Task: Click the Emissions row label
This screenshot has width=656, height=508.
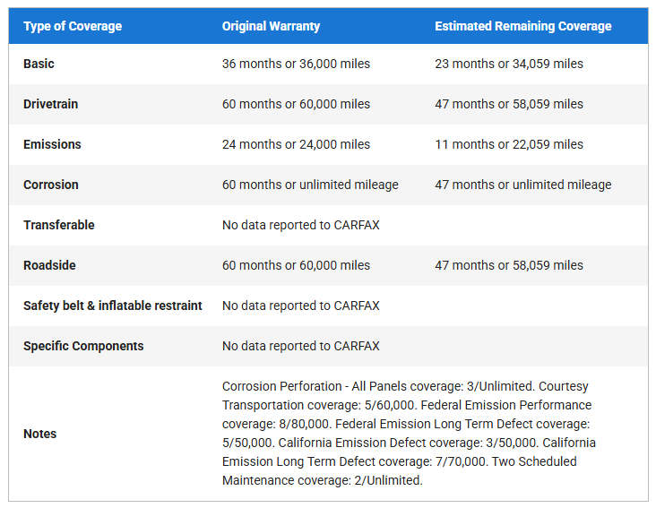Action: [52, 144]
